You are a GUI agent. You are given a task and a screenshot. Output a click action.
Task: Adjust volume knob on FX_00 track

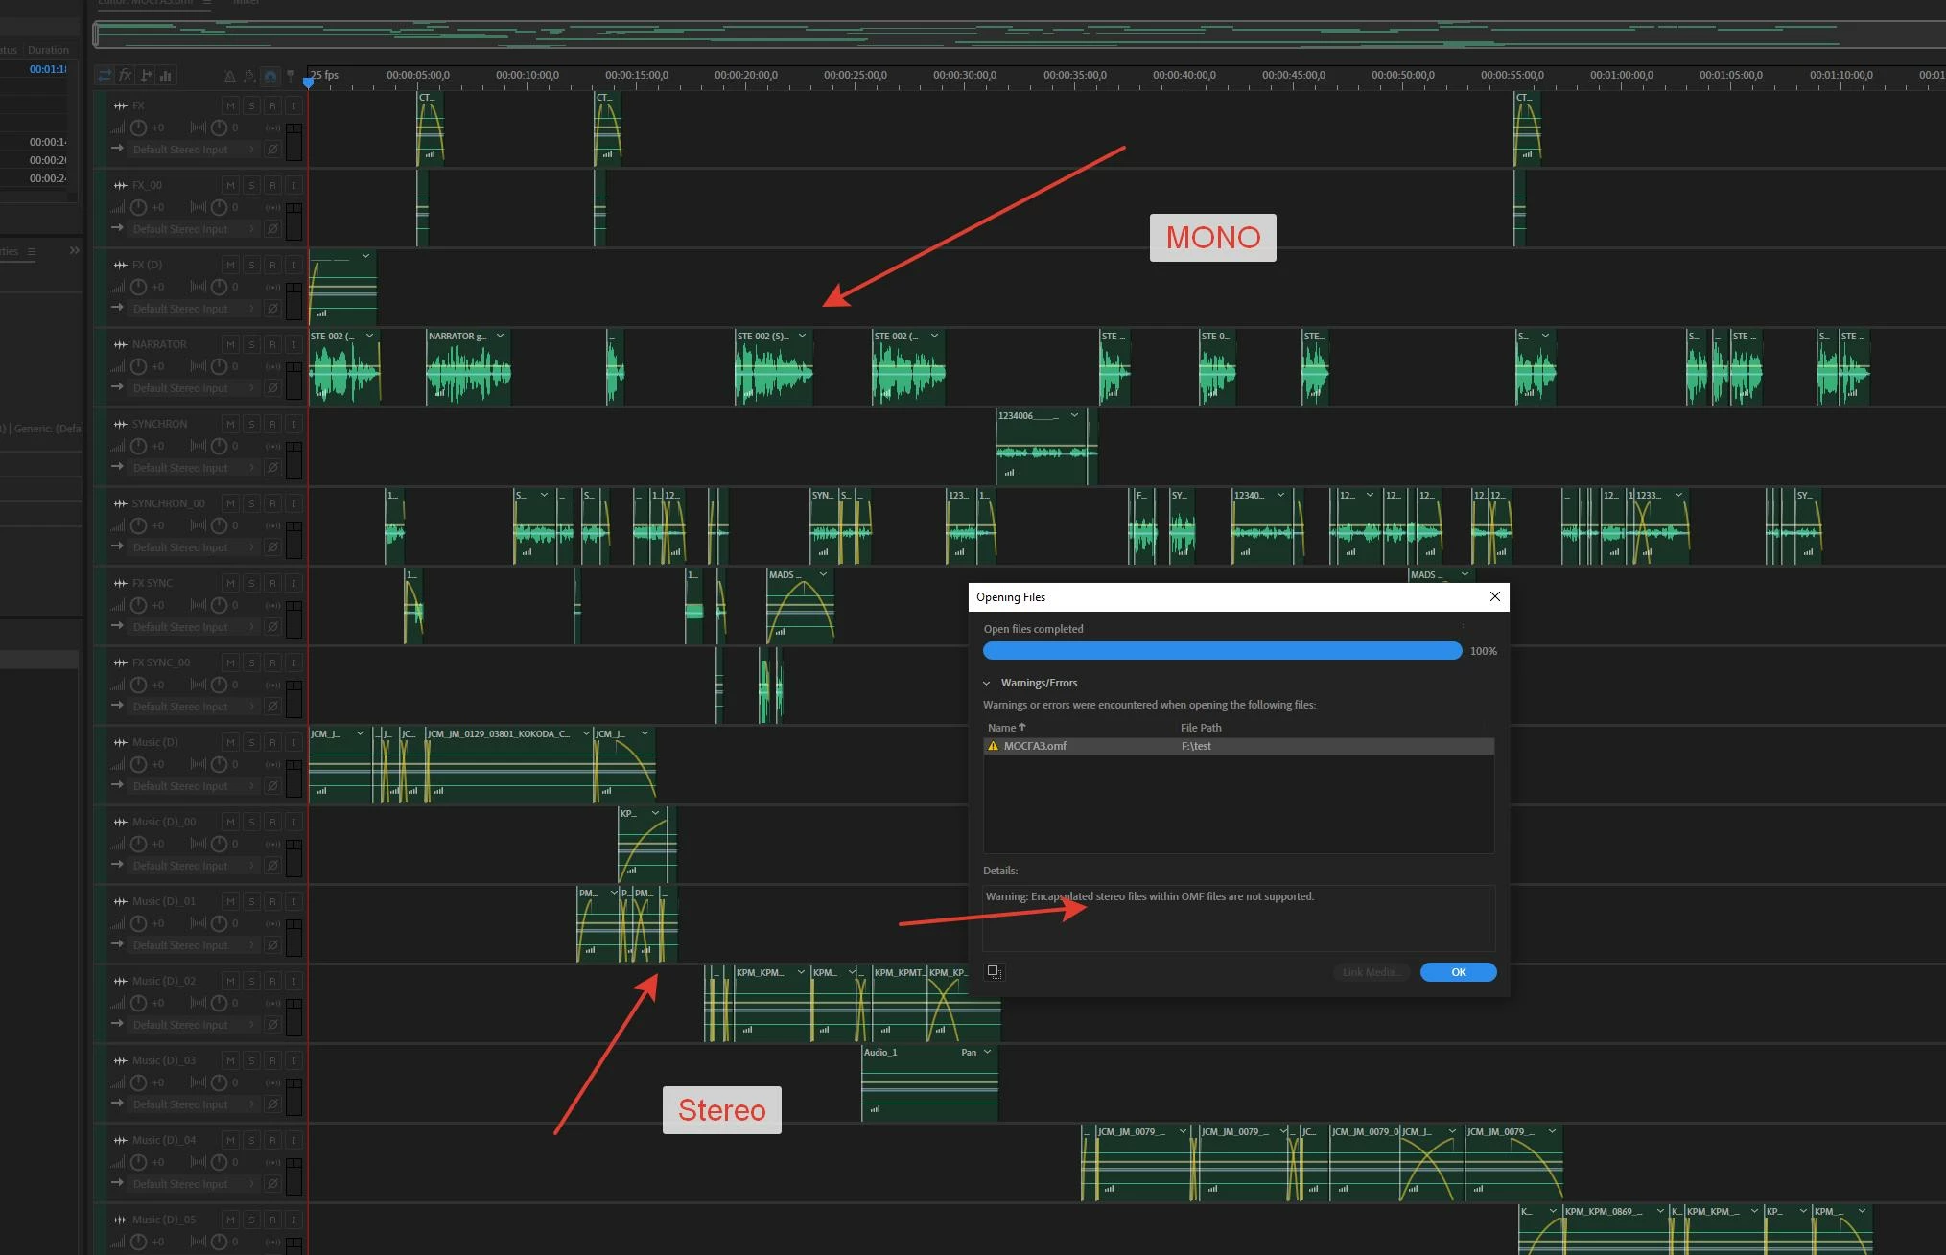tap(139, 207)
